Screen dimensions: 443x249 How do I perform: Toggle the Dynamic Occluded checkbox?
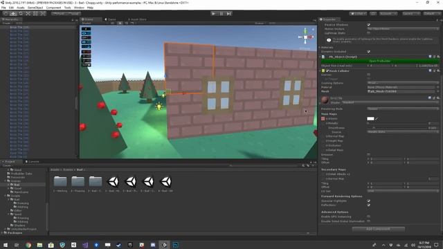click(369, 52)
